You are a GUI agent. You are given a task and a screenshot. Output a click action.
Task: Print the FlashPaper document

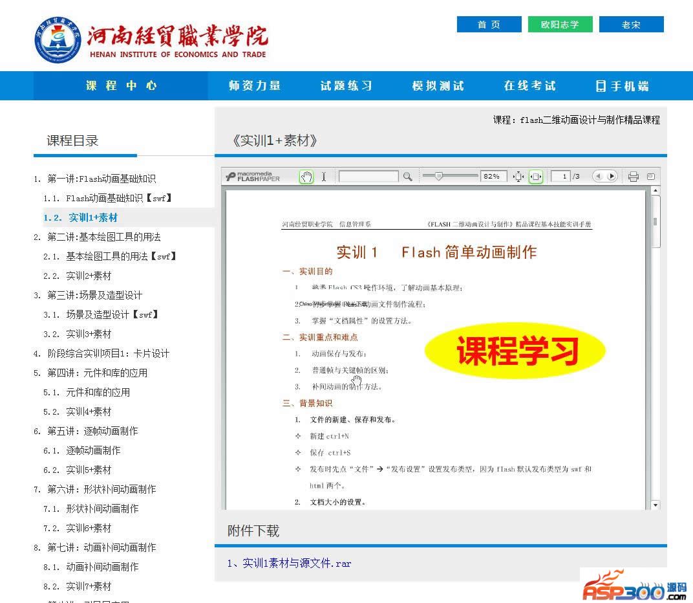[634, 177]
